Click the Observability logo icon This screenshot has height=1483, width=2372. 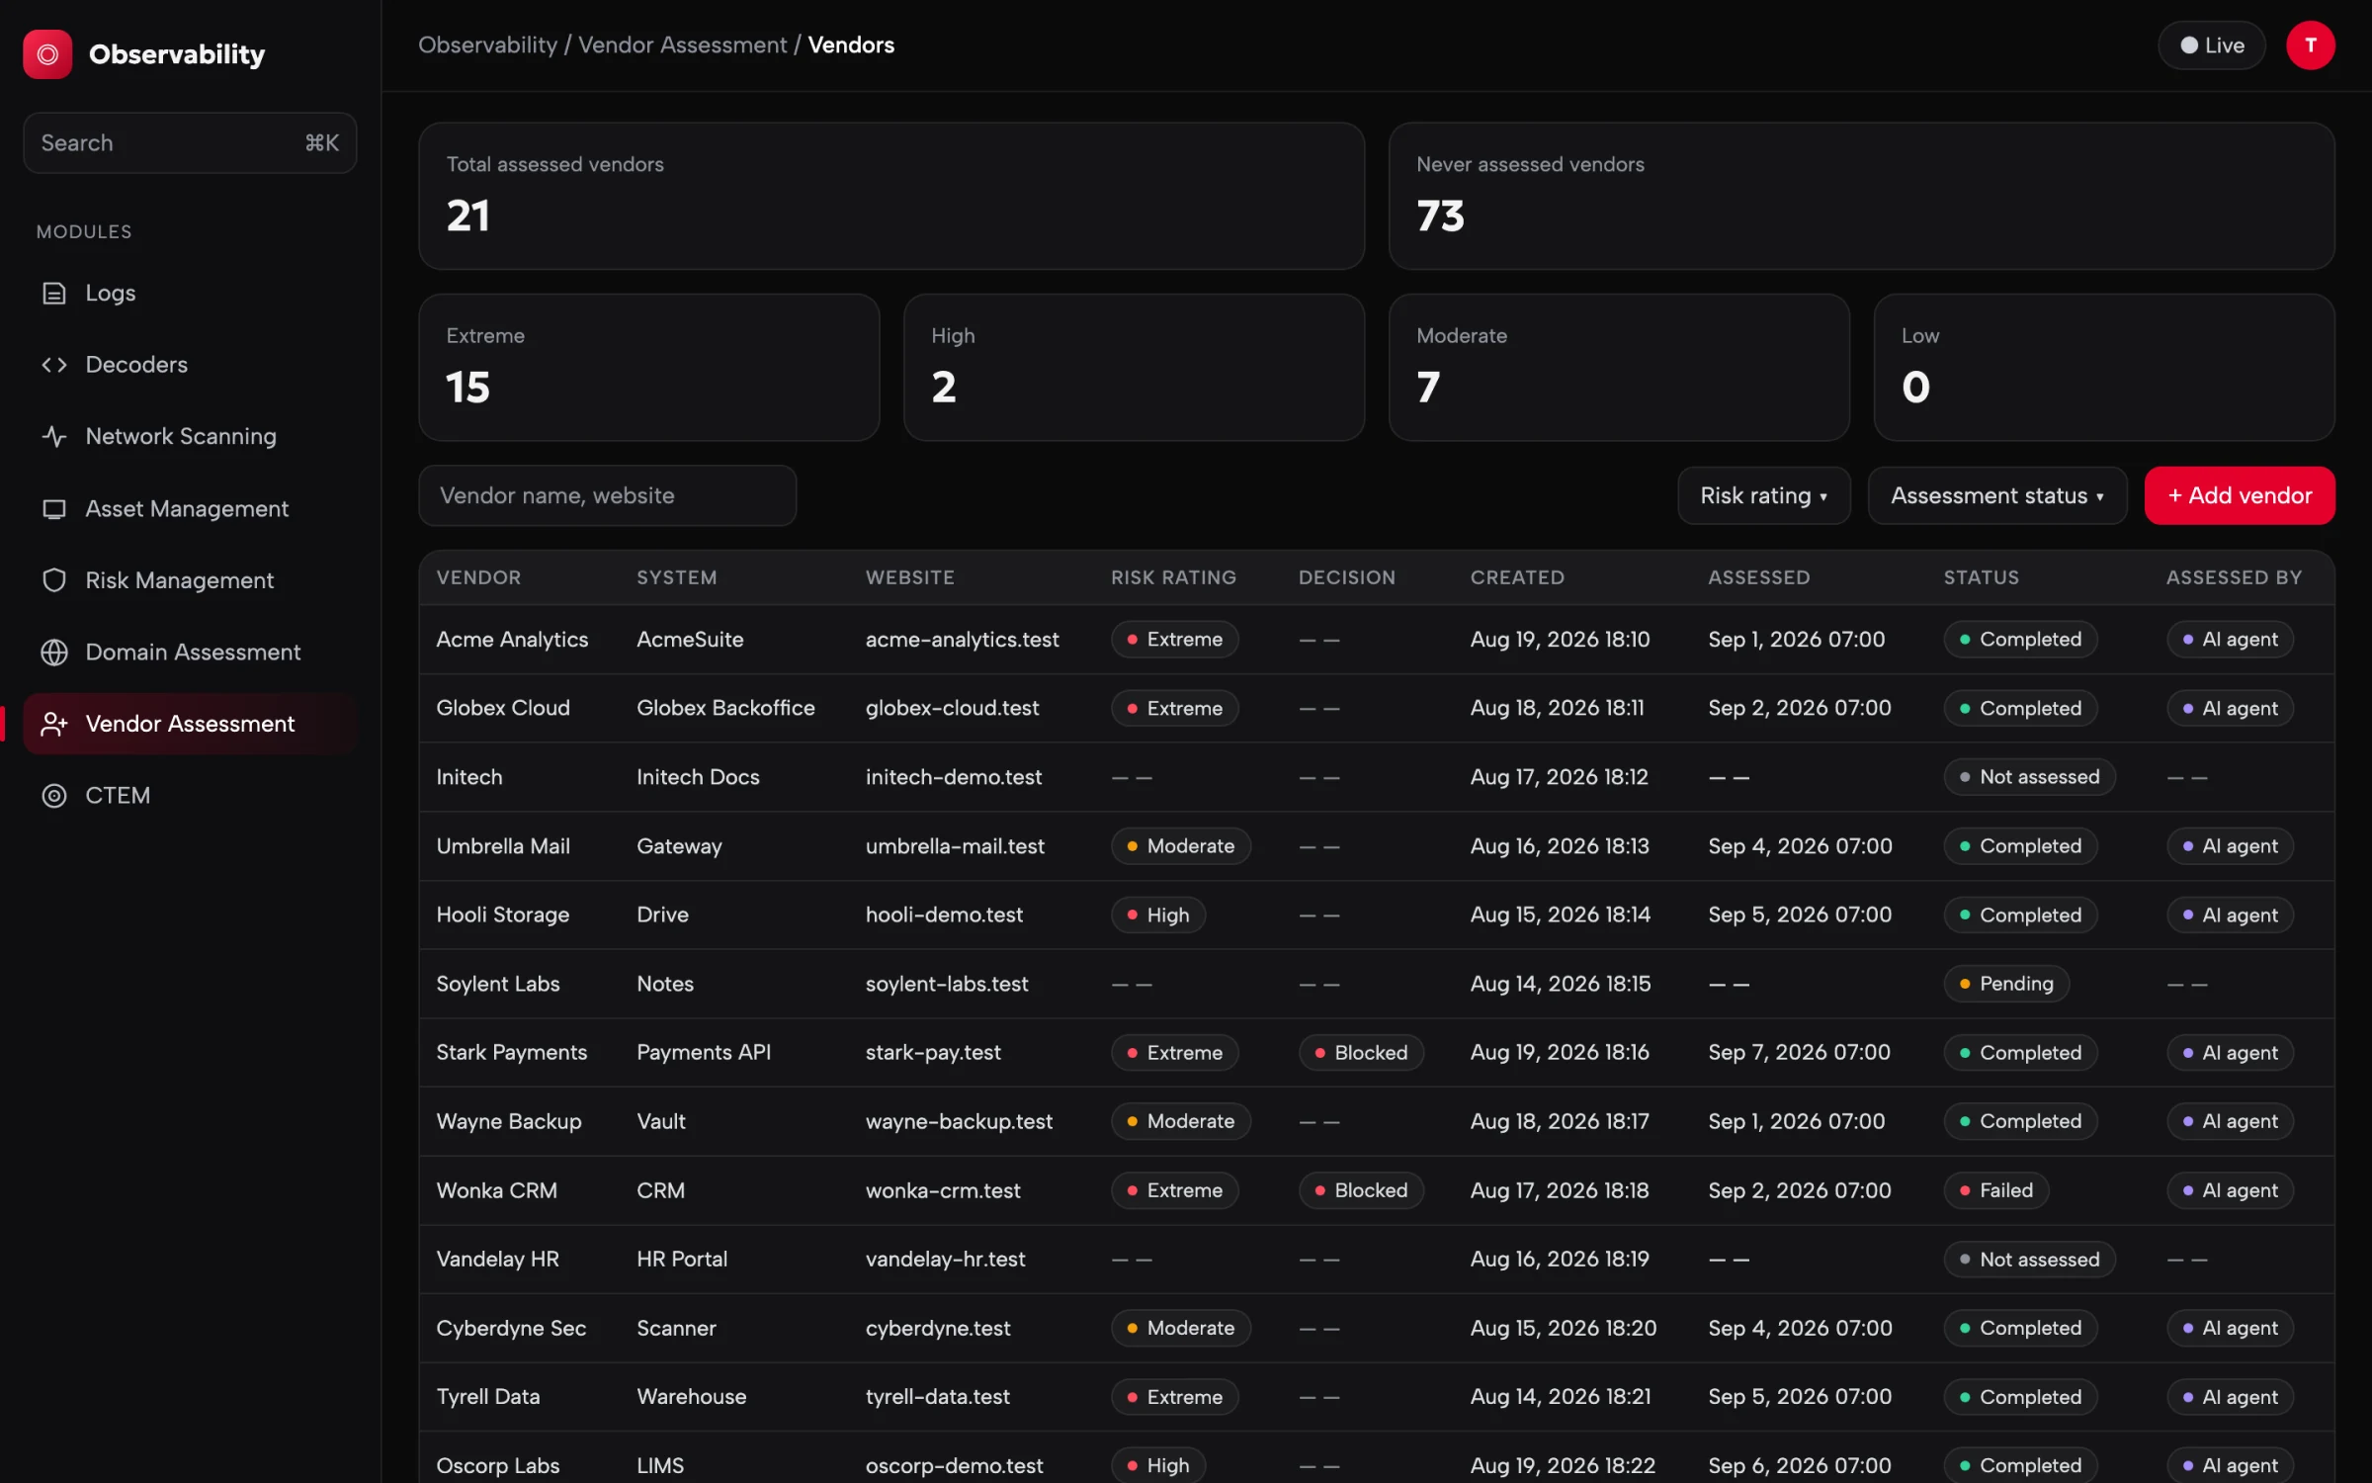point(47,53)
